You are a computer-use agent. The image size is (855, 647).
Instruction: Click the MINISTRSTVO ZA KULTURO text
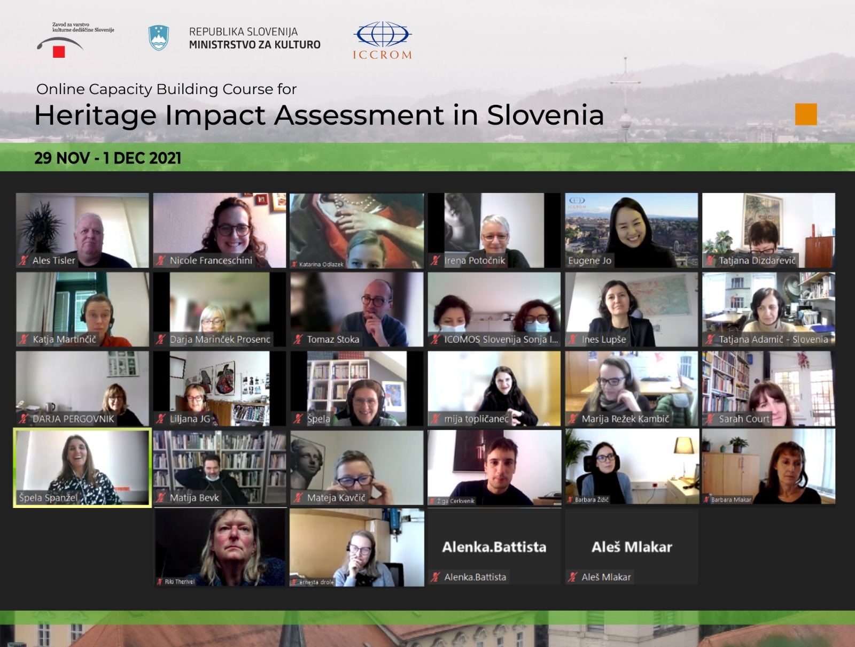click(254, 45)
